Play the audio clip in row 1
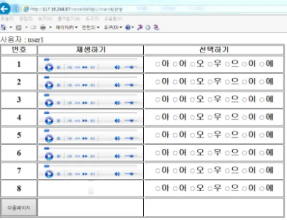The image size is (287, 220). click(49, 67)
